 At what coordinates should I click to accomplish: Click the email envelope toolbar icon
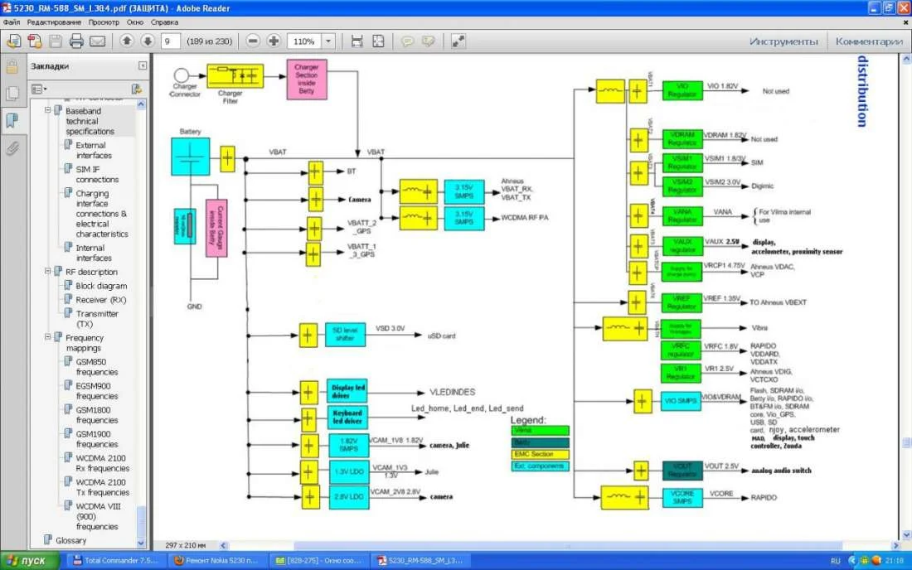[x=98, y=41]
